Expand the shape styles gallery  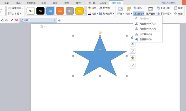[85, 11]
